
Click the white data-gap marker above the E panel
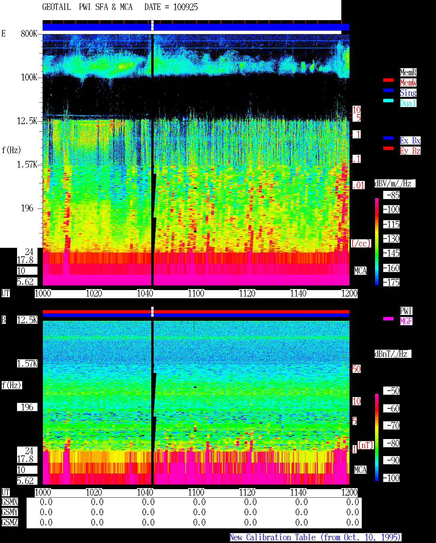point(152,25)
